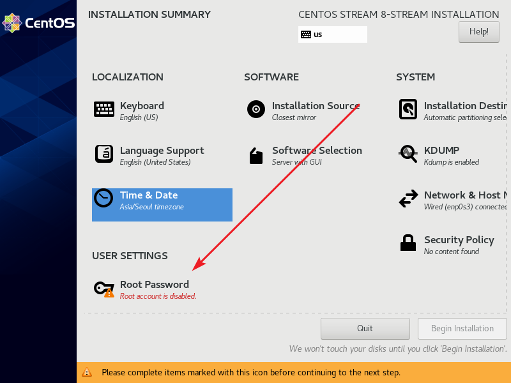Open the Language Support title
Image resolution: width=511 pixels, height=383 pixels.
point(162,151)
